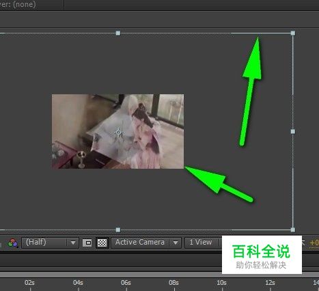Viewport: 319px width, 291px height.
Task: Jump to the 12s mark on the time ruler
Action: pos(270,283)
